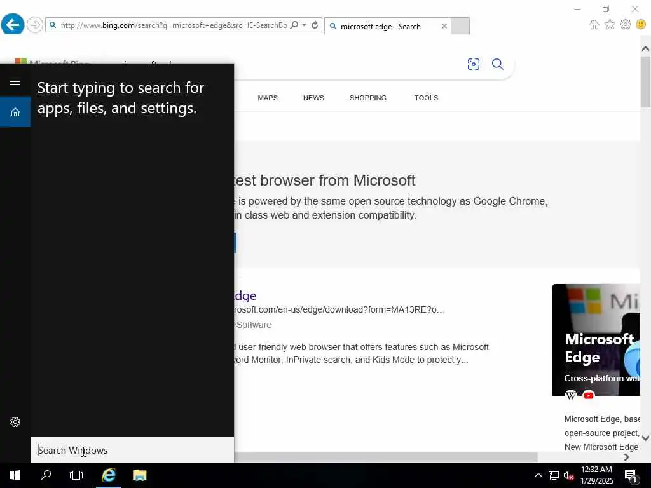The image size is (651, 488).
Task: Click the YouTube icon on Edge card
Action: pyautogui.click(x=588, y=395)
